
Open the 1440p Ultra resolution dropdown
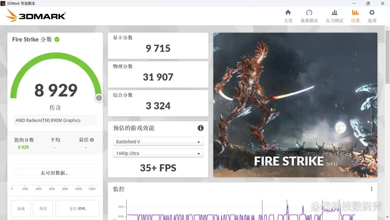pos(158,153)
